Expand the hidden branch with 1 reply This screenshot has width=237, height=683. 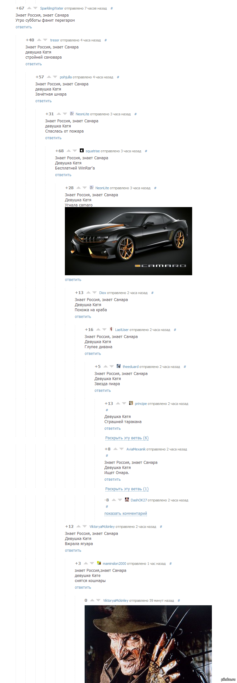[x=127, y=489]
